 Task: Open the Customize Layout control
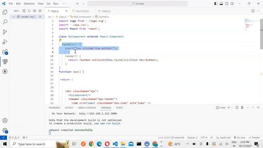232,4
